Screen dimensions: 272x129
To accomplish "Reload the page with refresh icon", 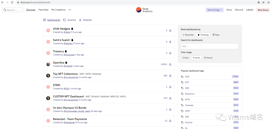I will click(x=12, y=3).
